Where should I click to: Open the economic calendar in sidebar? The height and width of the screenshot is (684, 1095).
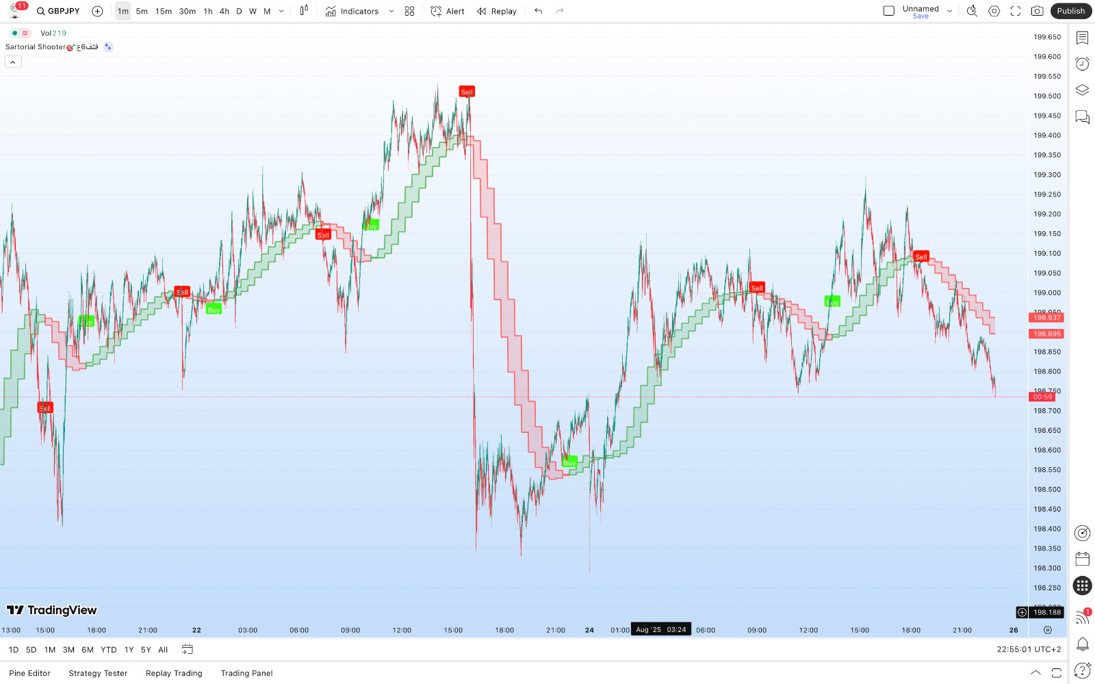(x=1082, y=559)
